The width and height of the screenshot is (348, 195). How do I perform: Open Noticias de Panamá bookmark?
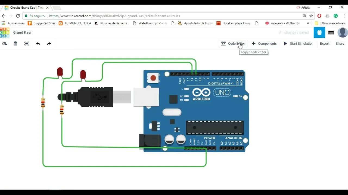click(x=111, y=23)
